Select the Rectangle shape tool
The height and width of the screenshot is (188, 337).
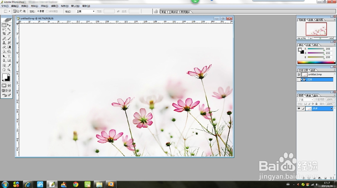click(9, 61)
